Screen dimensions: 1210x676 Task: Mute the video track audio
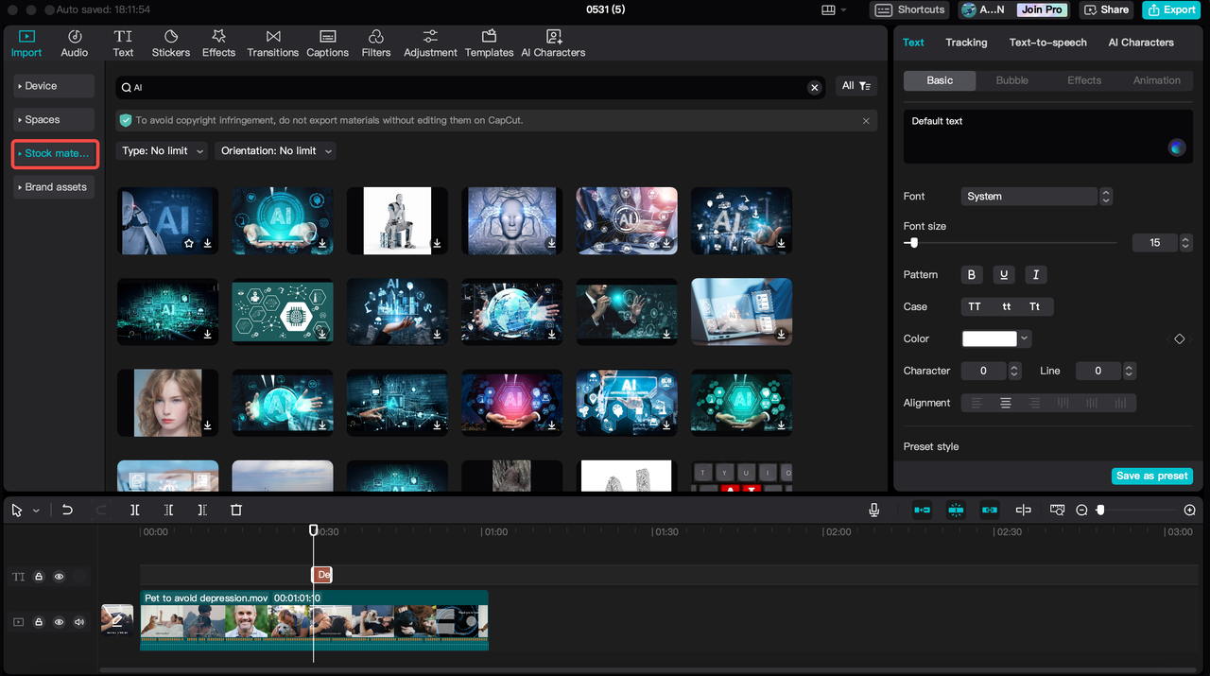coord(79,622)
